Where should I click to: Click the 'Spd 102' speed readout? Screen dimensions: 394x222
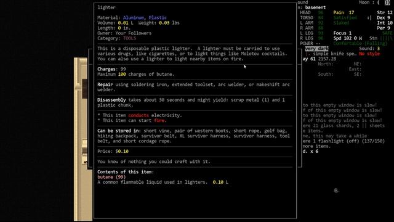click(342, 38)
